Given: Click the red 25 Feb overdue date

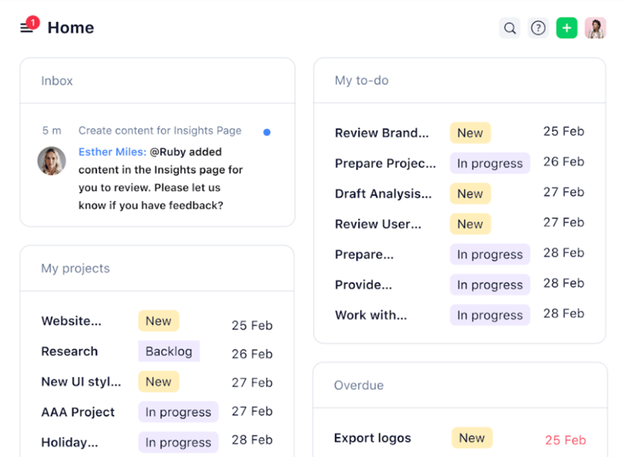Looking at the screenshot, I should tap(565, 440).
